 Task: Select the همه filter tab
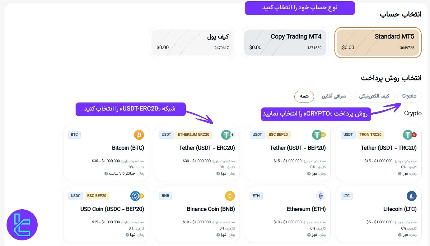click(304, 96)
